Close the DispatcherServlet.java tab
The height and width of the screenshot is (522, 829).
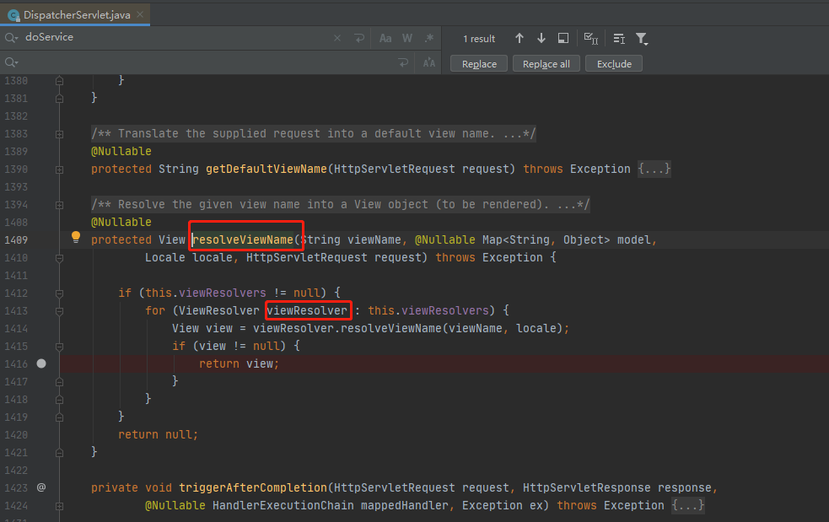tap(140, 13)
